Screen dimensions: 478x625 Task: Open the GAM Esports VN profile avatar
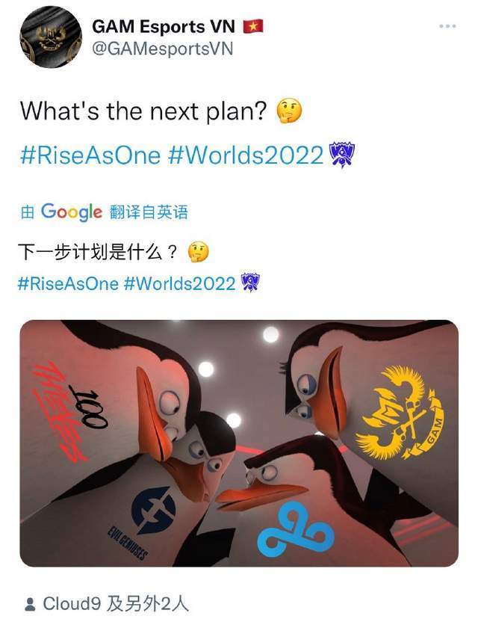coord(51,37)
